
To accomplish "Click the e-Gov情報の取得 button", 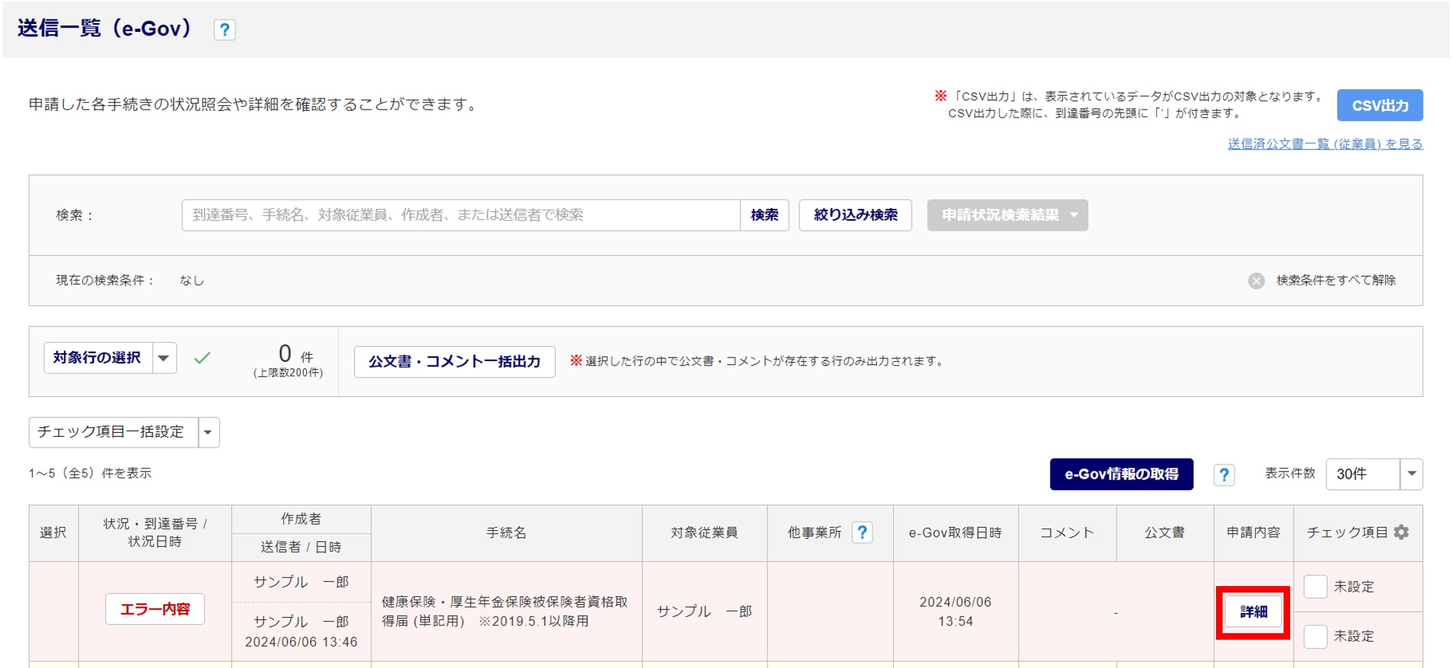I will coord(1121,474).
